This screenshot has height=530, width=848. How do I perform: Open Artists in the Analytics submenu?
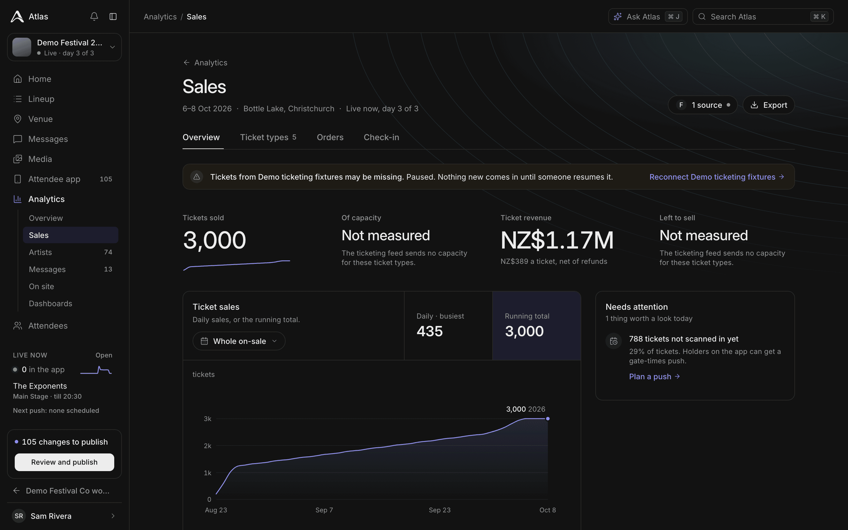[70, 252]
